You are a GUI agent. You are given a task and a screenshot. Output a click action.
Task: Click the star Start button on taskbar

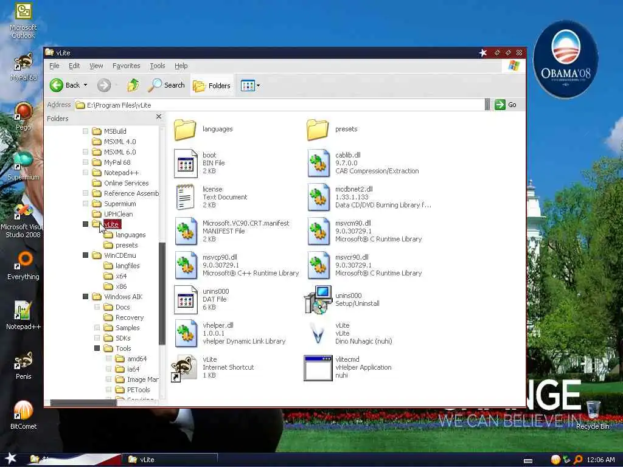[11, 458]
